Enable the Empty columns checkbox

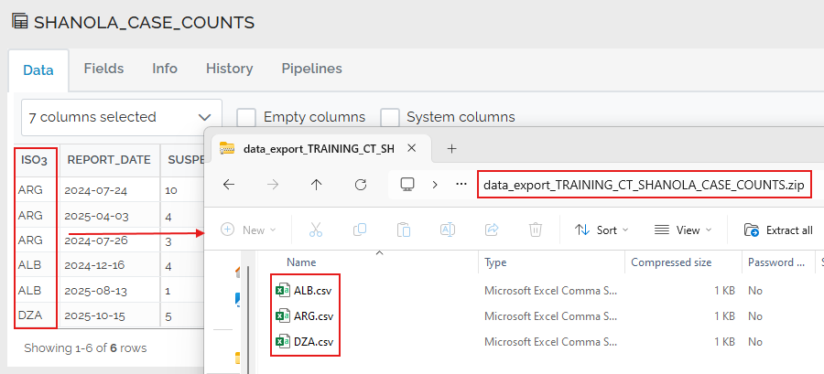click(x=246, y=117)
